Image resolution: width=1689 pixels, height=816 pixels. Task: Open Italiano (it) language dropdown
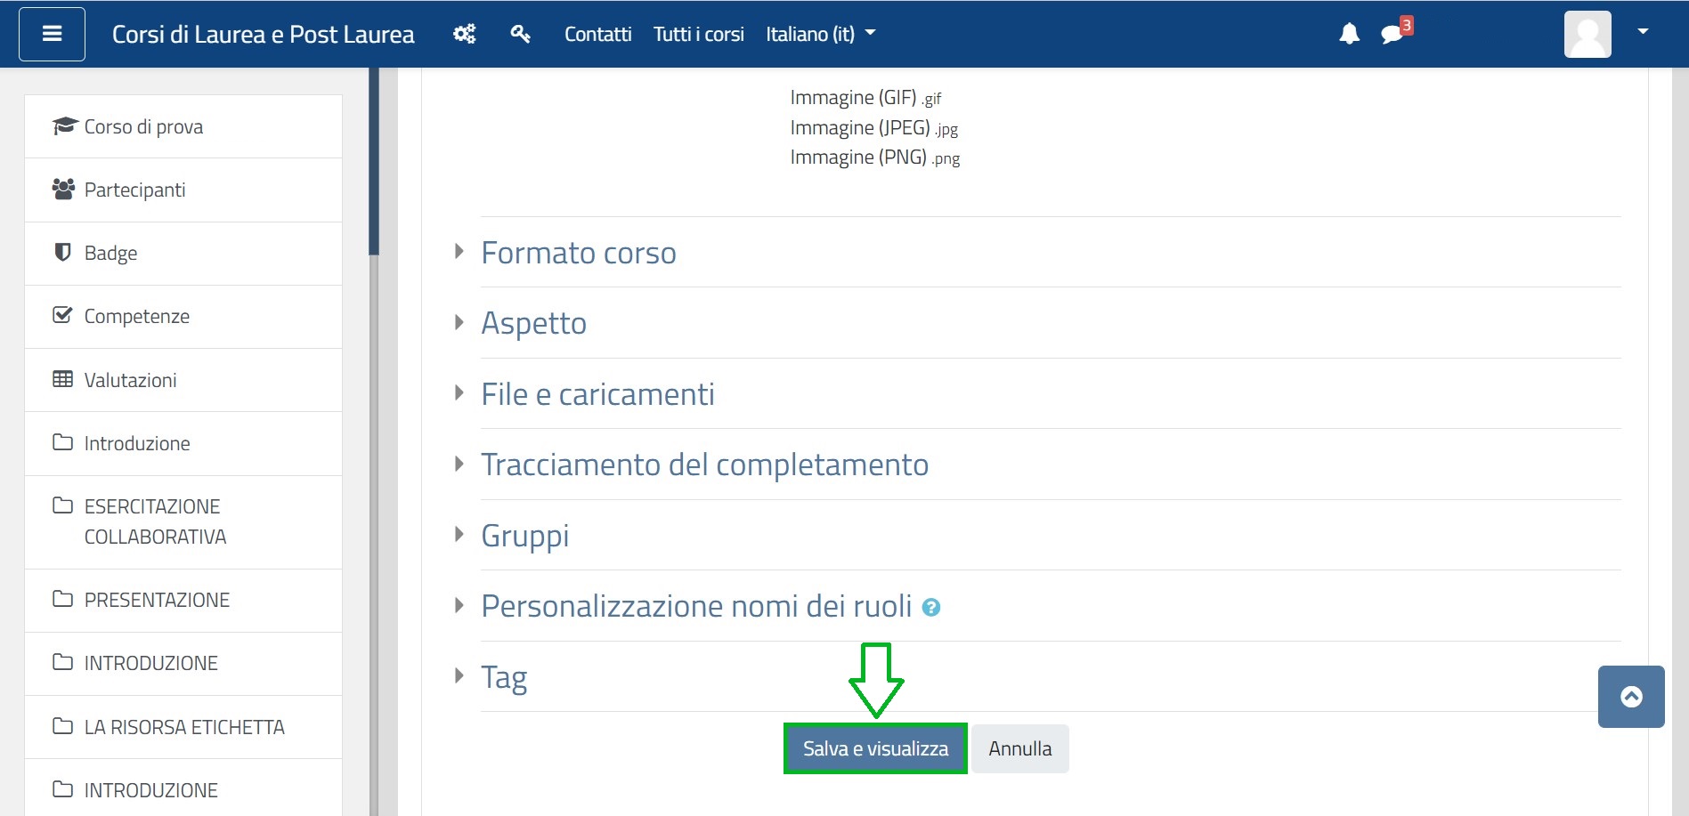pyautogui.click(x=820, y=34)
